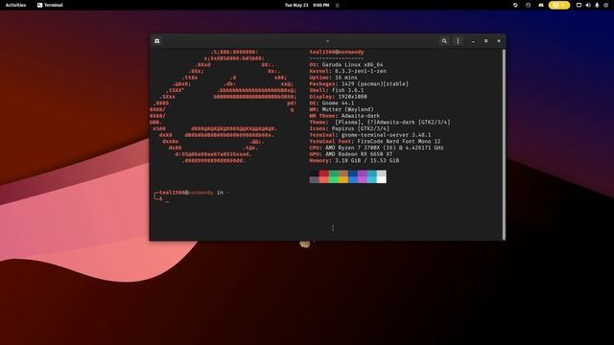Click the 'CPU: AMD Ryzen 7 3700X' line
614x345 pixels.
377,148
